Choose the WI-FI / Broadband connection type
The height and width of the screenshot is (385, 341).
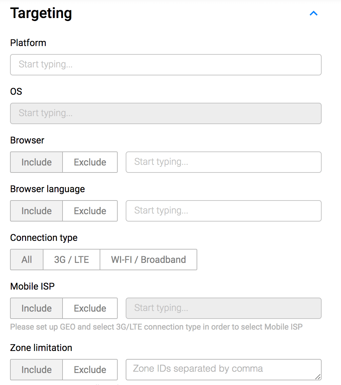148,260
